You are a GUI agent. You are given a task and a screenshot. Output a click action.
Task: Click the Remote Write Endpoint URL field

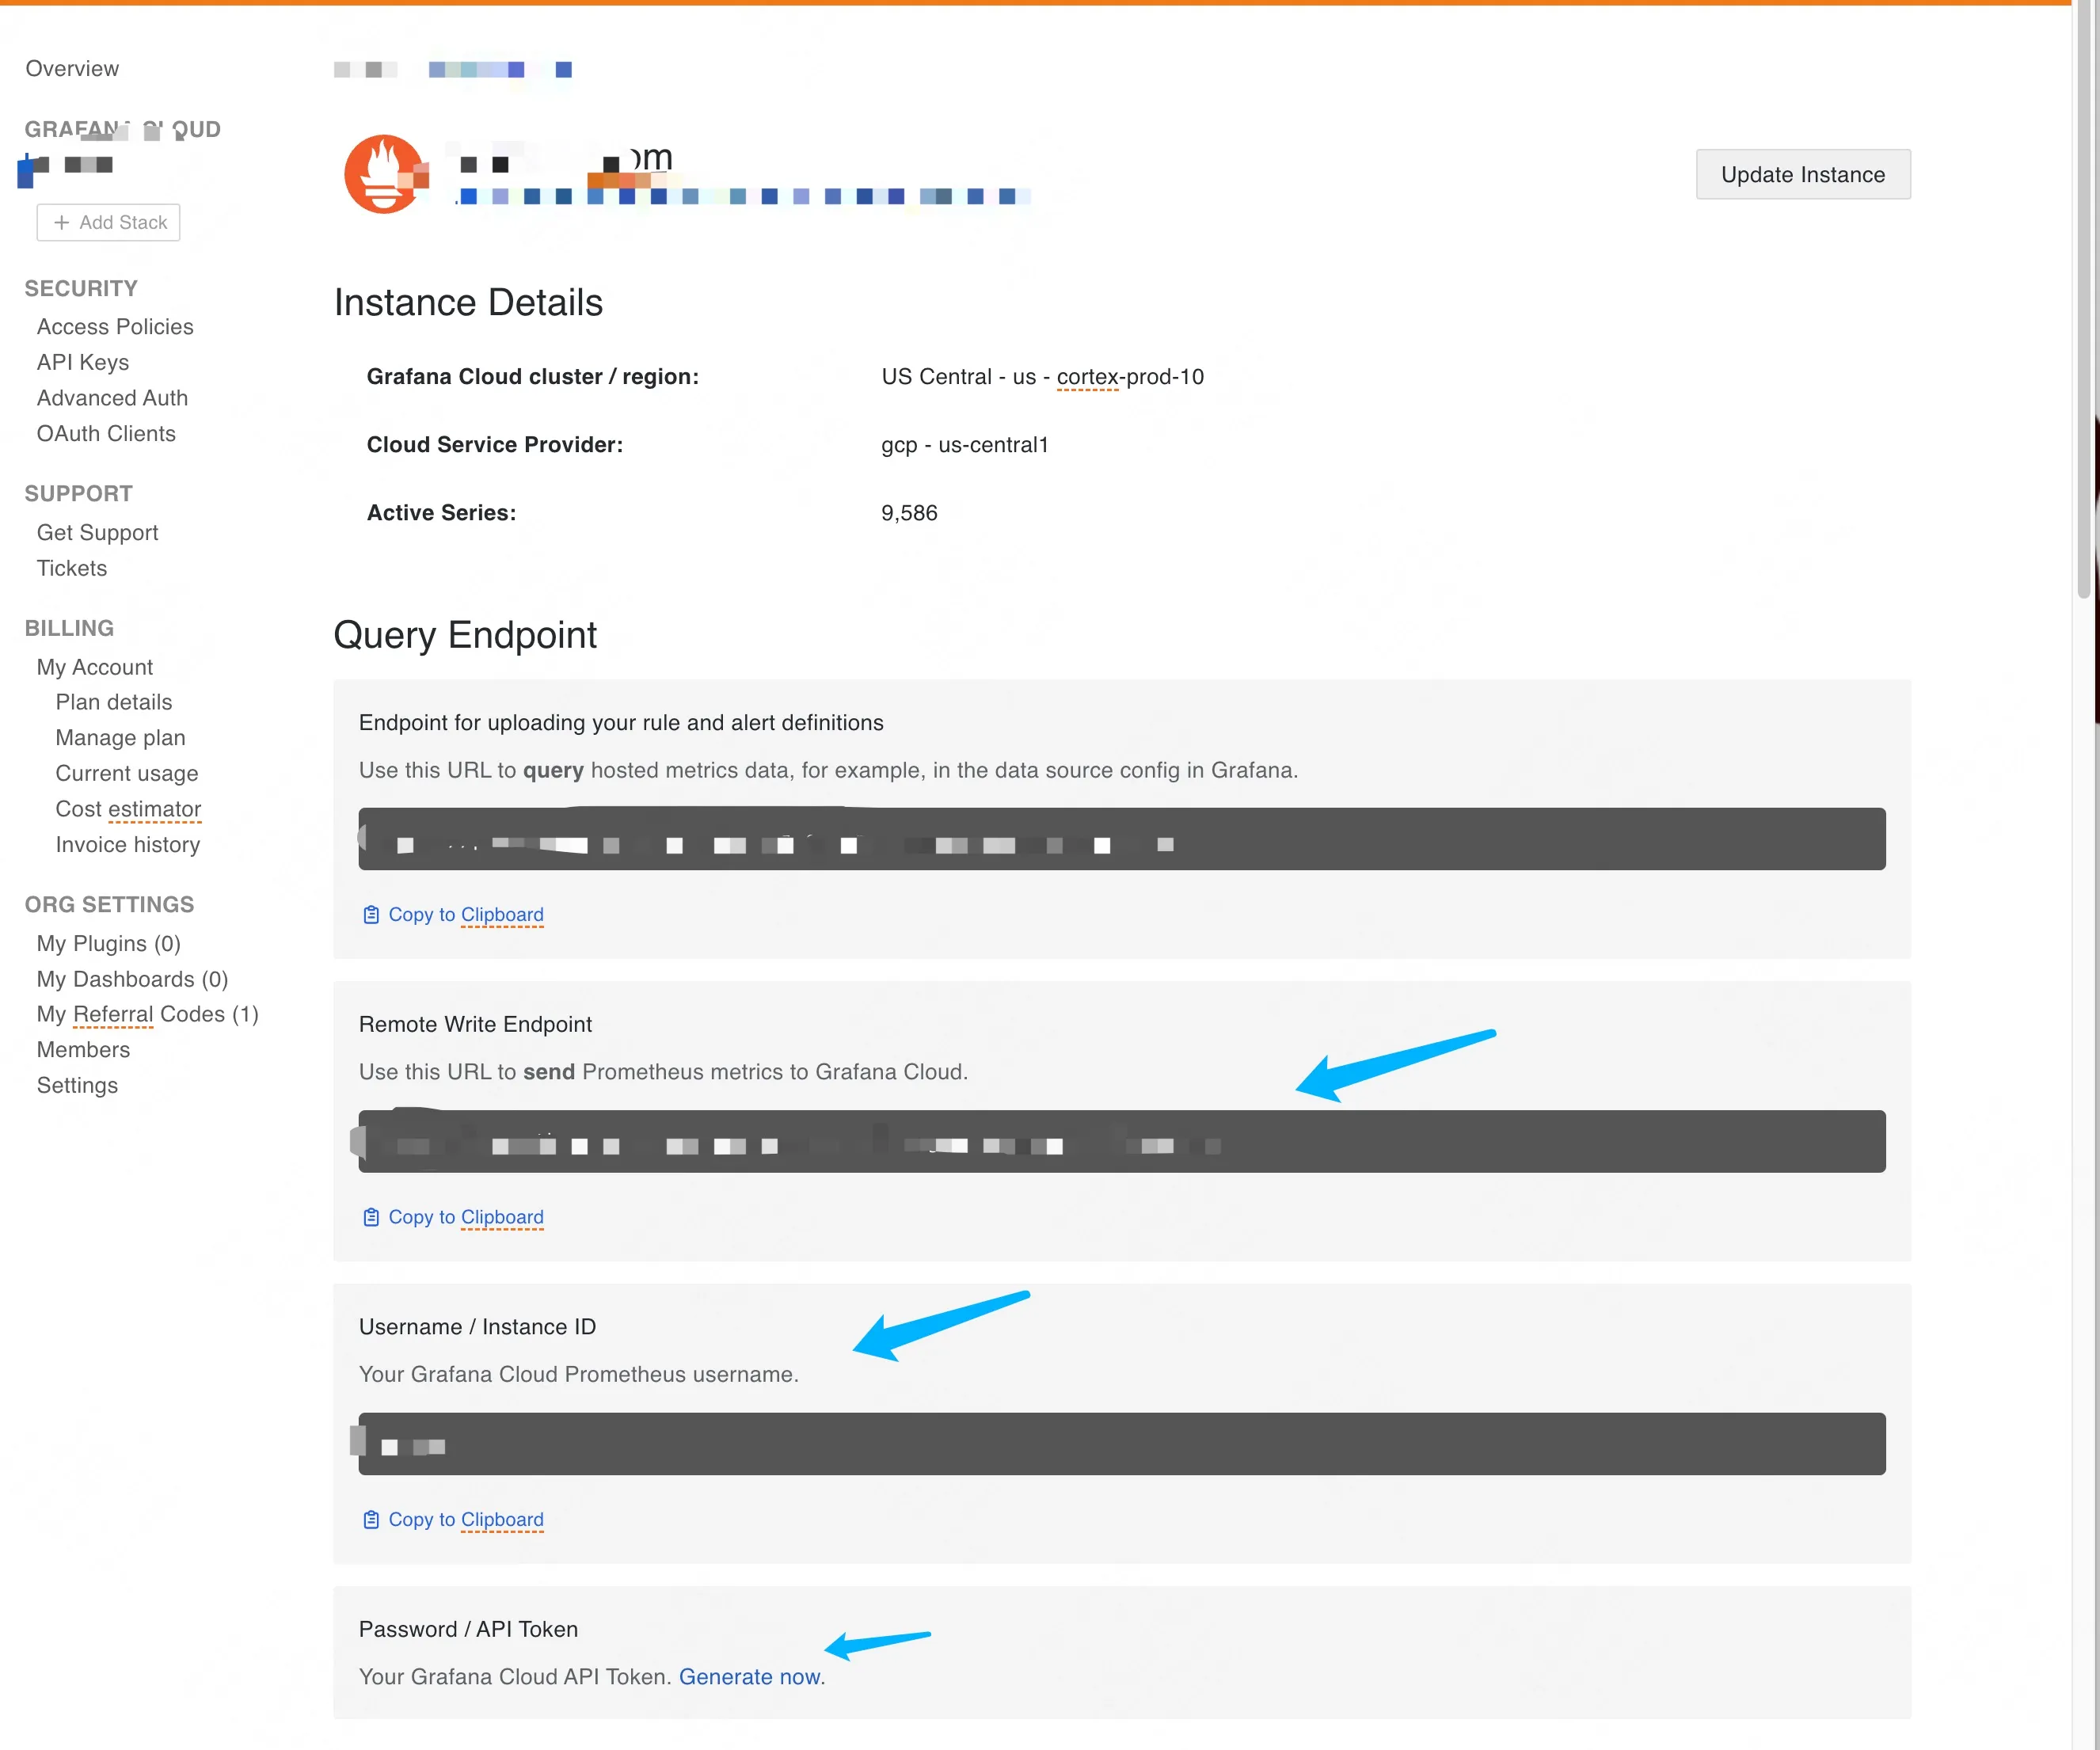point(1121,1141)
